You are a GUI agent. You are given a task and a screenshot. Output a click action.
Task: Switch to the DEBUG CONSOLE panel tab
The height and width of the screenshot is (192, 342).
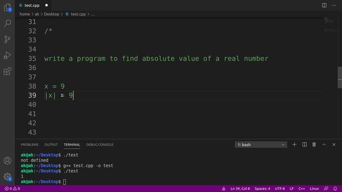point(100,145)
